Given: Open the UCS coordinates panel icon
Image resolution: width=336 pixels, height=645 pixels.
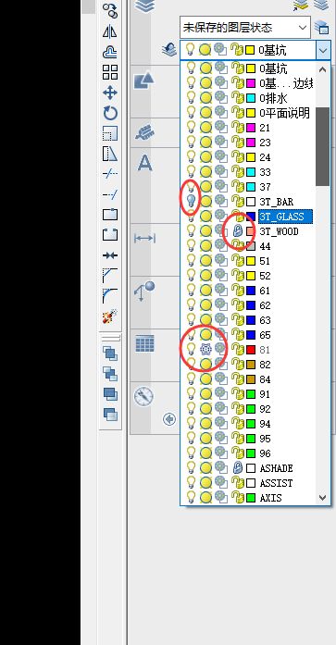Looking at the screenshot, I should 144,291.
